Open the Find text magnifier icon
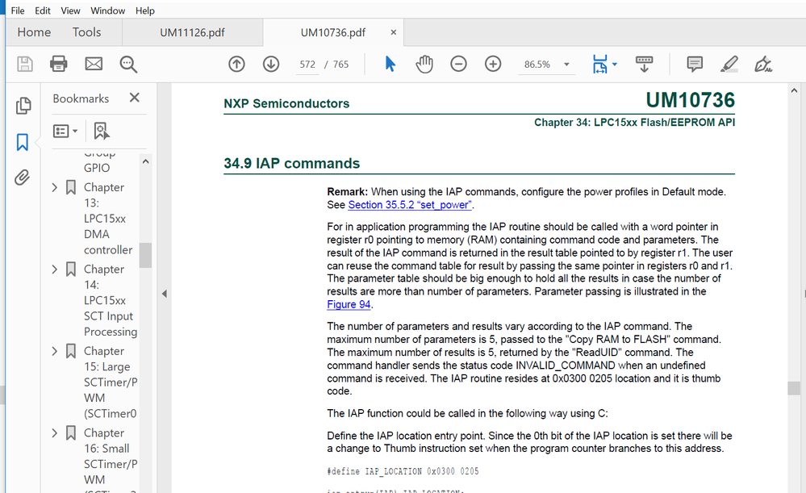The height and width of the screenshot is (493, 806). (128, 65)
